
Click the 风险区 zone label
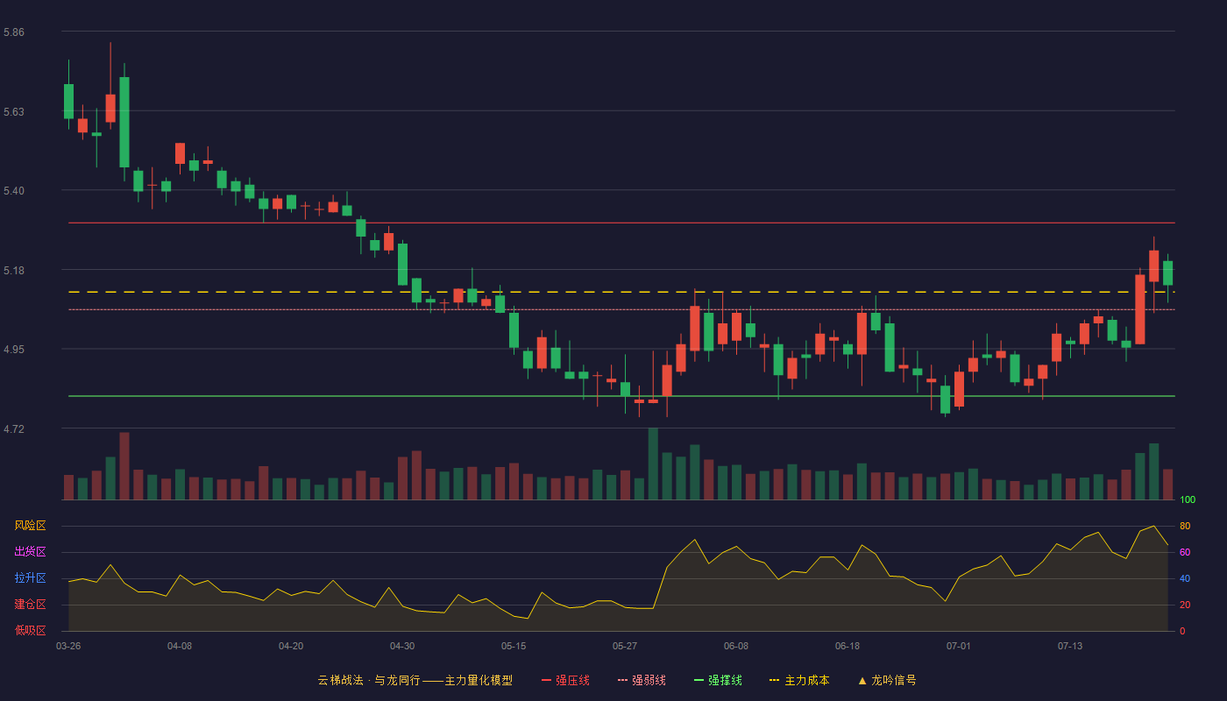click(30, 526)
